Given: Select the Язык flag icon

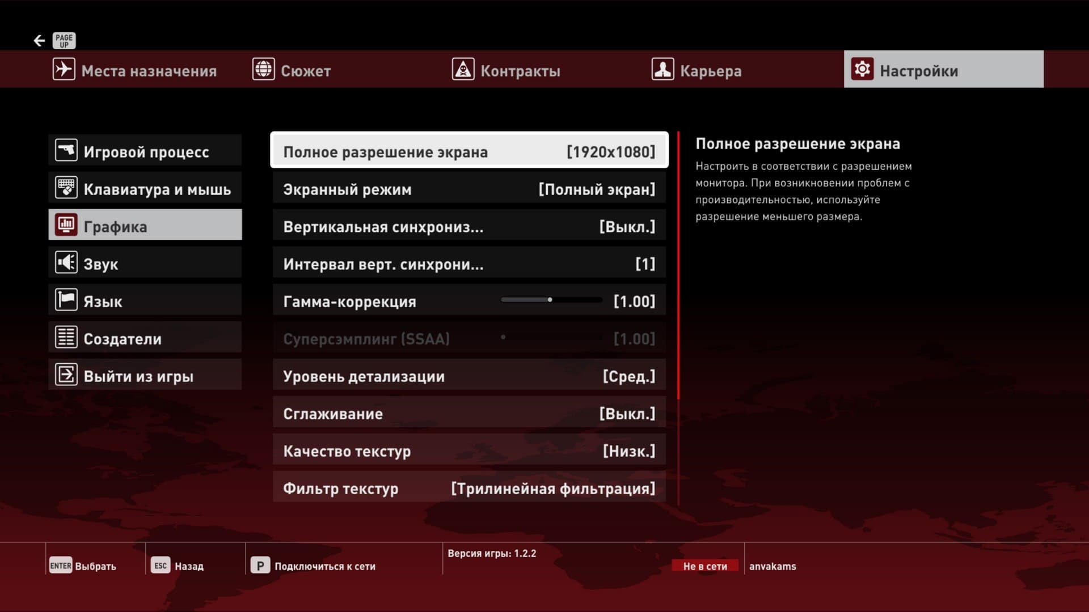Looking at the screenshot, I should pyautogui.click(x=66, y=300).
